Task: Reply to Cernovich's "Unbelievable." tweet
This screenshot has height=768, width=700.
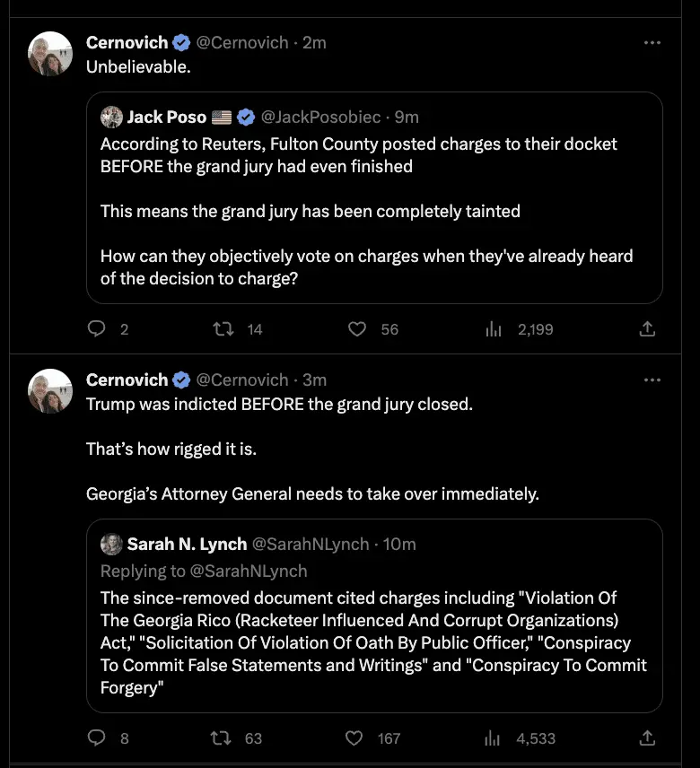Action: (97, 329)
